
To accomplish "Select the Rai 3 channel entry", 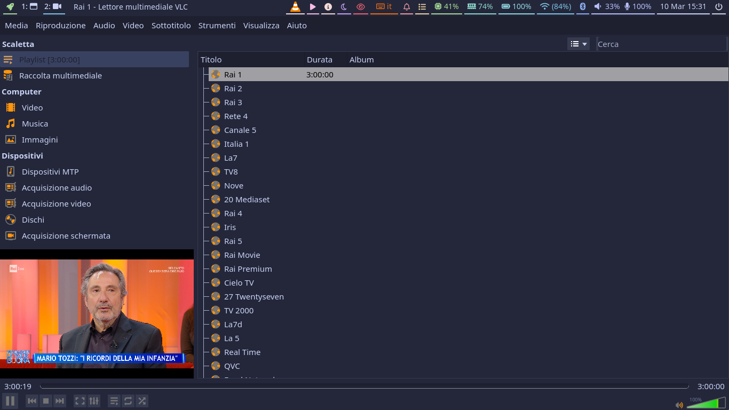I will point(469,102).
